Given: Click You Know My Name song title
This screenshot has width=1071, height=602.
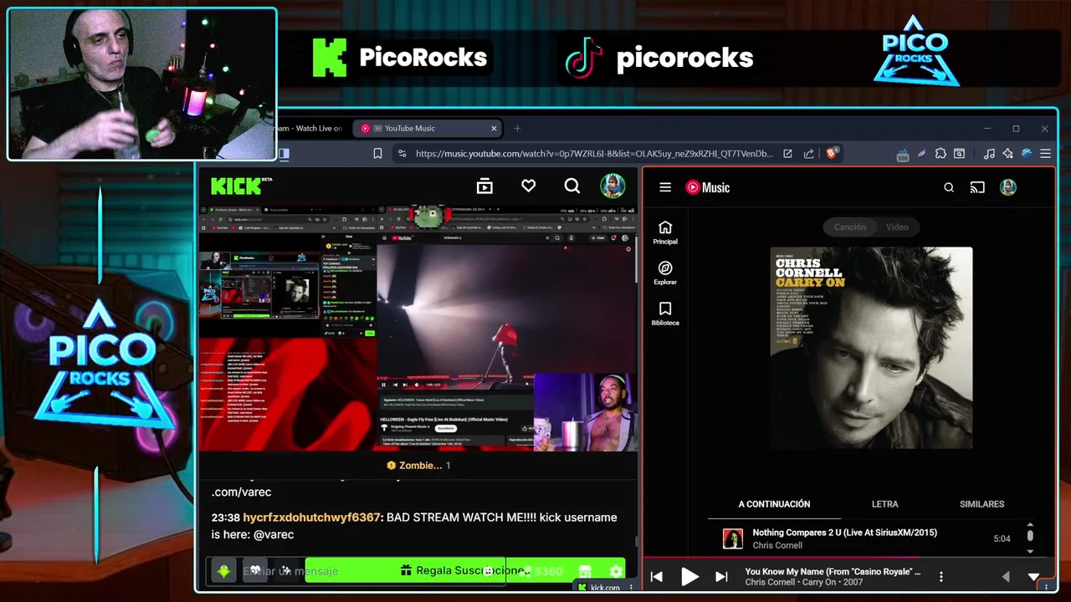Looking at the screenshot, I should tap(833, 572).
